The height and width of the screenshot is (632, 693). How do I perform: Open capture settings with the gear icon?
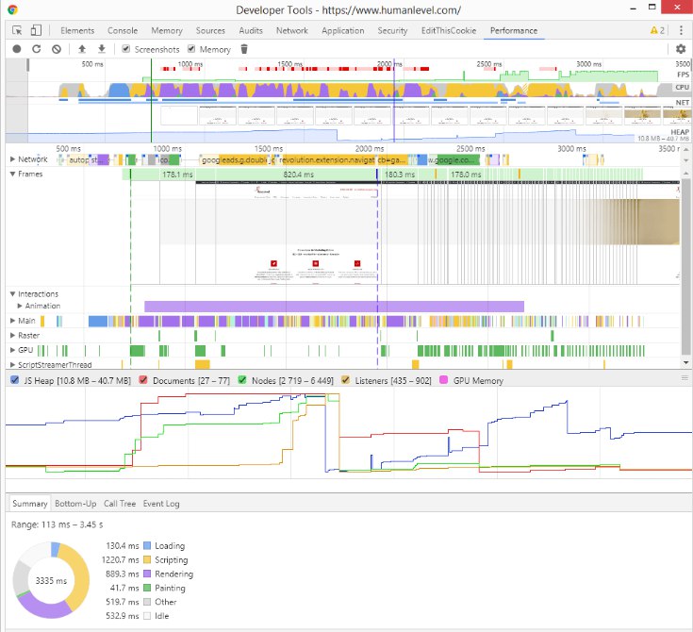(x=681, y=49)
